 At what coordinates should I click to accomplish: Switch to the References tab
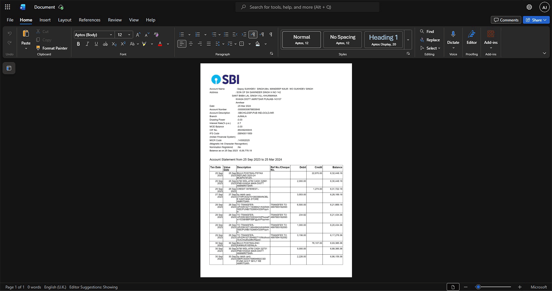(x=89, y=20)
